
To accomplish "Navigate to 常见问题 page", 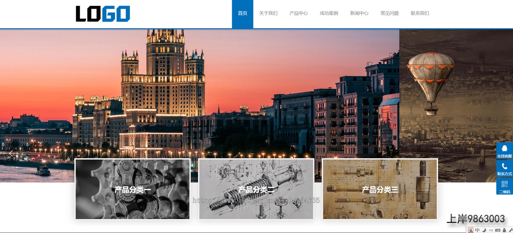I will 389,14.
